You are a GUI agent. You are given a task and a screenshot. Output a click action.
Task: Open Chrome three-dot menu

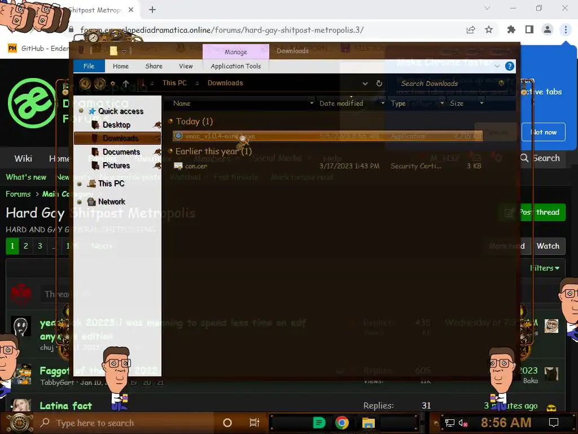[x=566, y=29]
